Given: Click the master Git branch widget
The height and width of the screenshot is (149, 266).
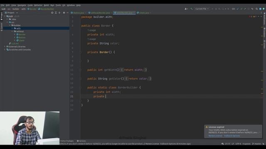Looking at the screenshot, I should click(257, 144).
